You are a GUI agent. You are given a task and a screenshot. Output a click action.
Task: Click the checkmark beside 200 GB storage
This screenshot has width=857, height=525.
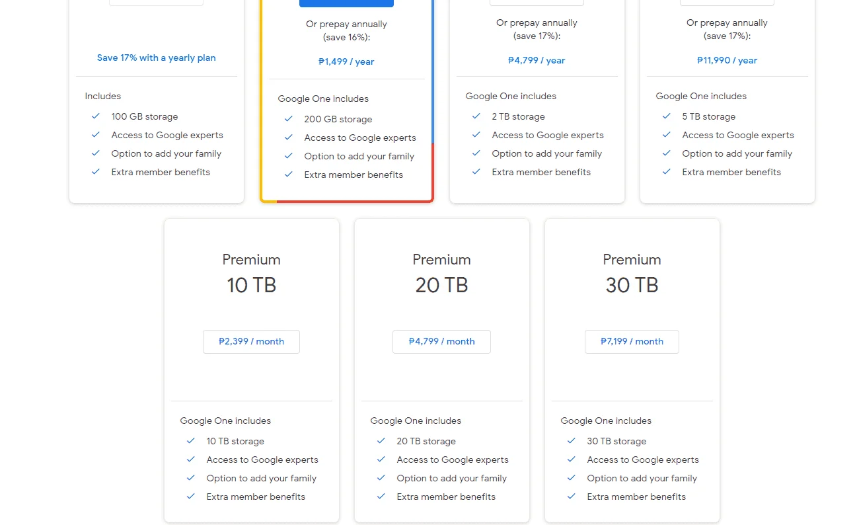tap(289, 118)
